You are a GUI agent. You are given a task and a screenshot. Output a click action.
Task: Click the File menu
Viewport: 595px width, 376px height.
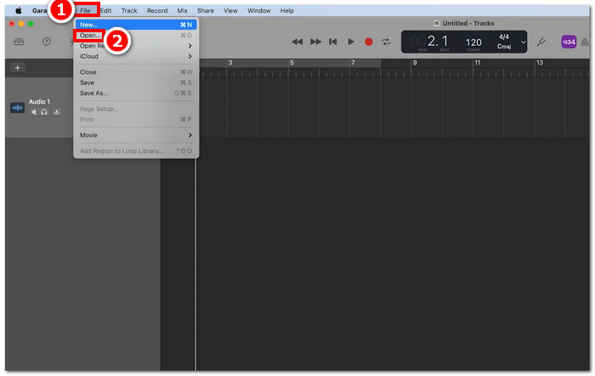pyautogui.click(x=85, y=11)
